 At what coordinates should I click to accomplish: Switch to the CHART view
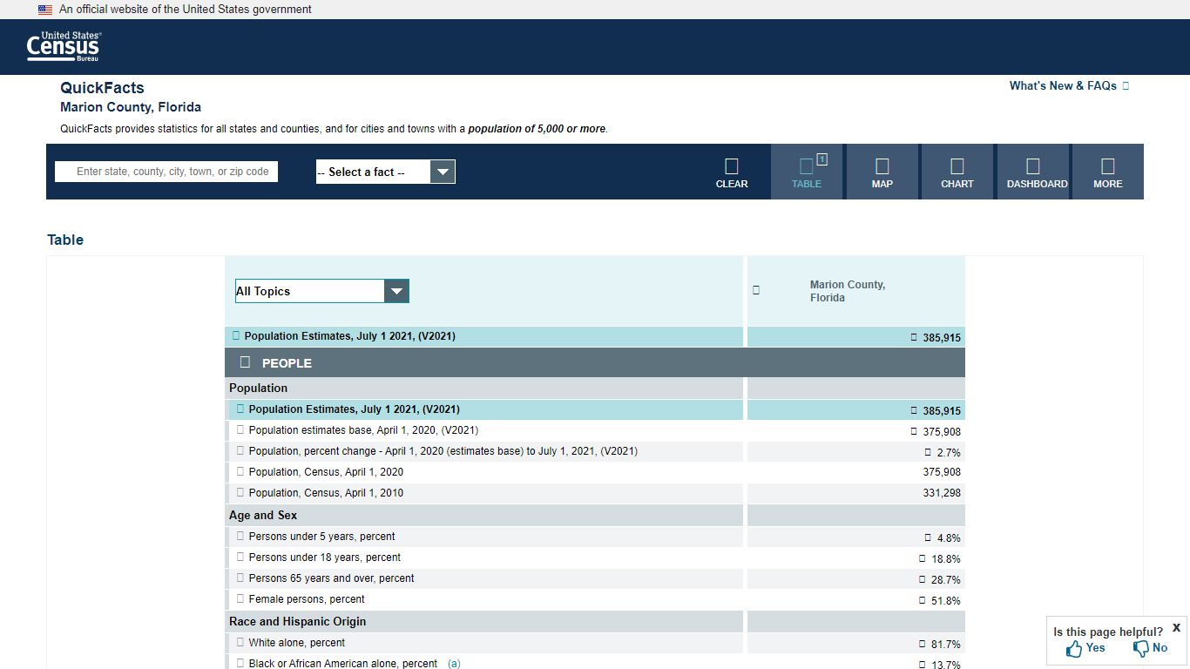[957, 172]
